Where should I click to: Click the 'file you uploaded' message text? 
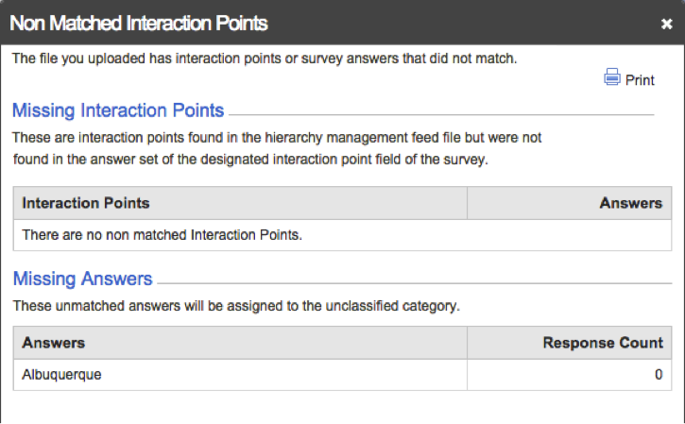coord(265,59)
